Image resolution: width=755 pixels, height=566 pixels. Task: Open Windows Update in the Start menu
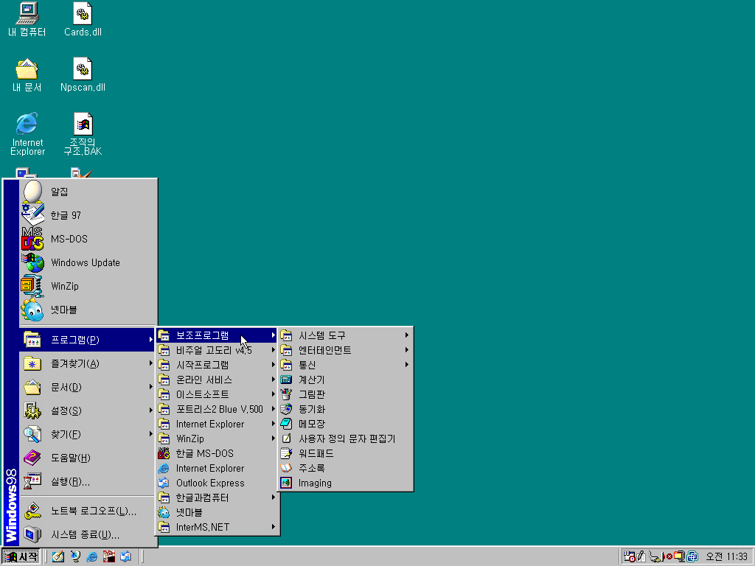[x=88, y=262]
